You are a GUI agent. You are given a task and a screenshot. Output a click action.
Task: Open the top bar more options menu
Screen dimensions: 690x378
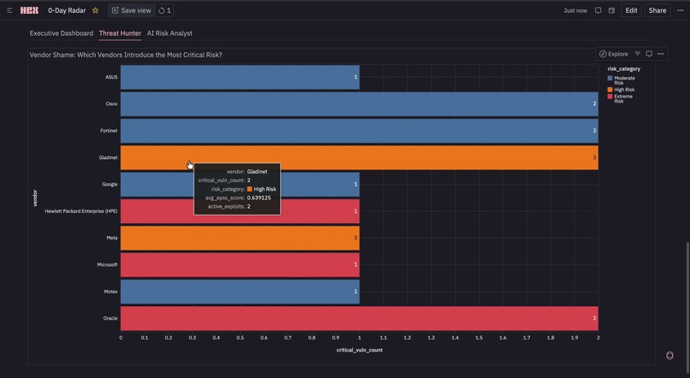tap(681, 10)
